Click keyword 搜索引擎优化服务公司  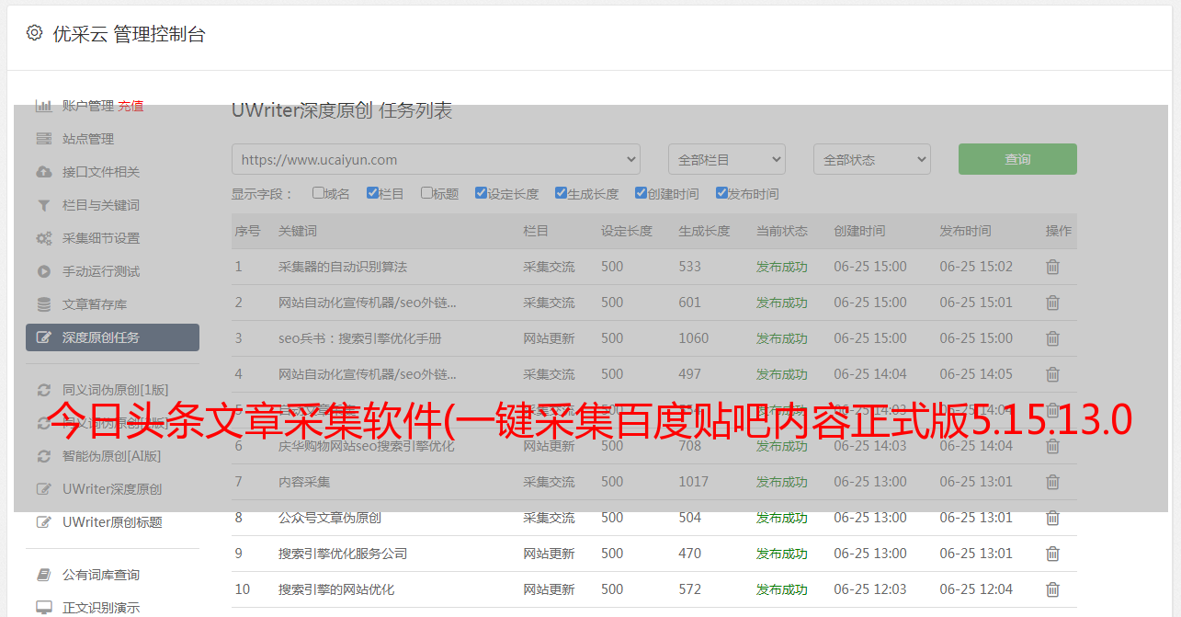click(x=343, y=554)
